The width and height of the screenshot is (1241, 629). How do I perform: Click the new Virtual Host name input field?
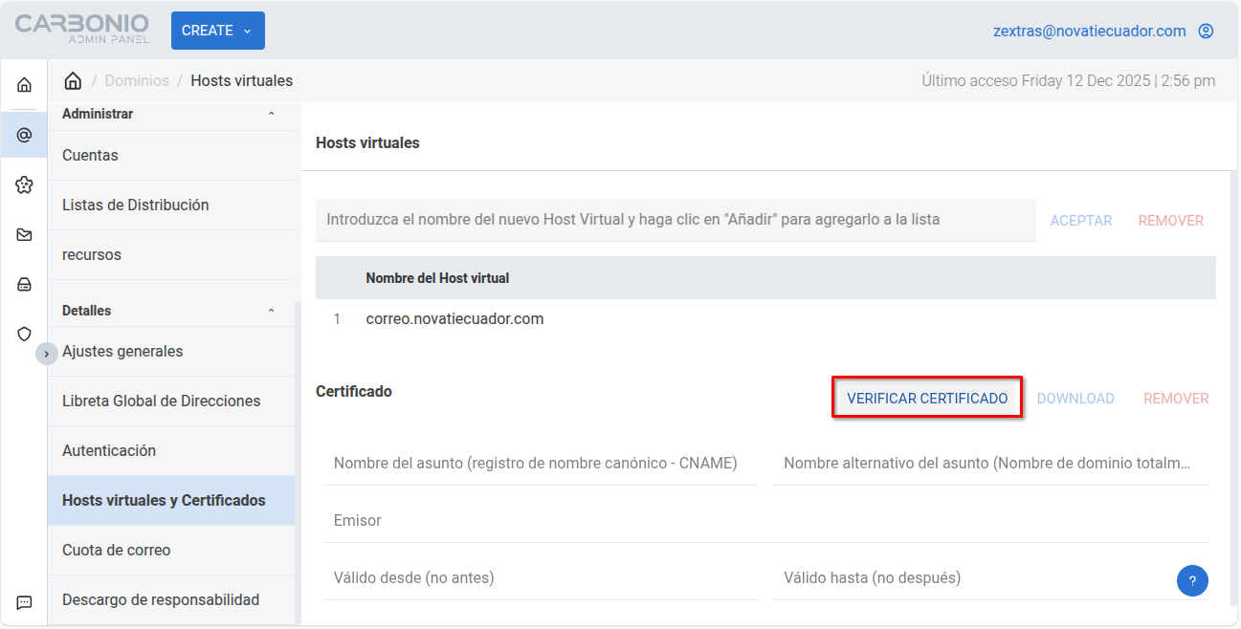[x=675, y=220]
